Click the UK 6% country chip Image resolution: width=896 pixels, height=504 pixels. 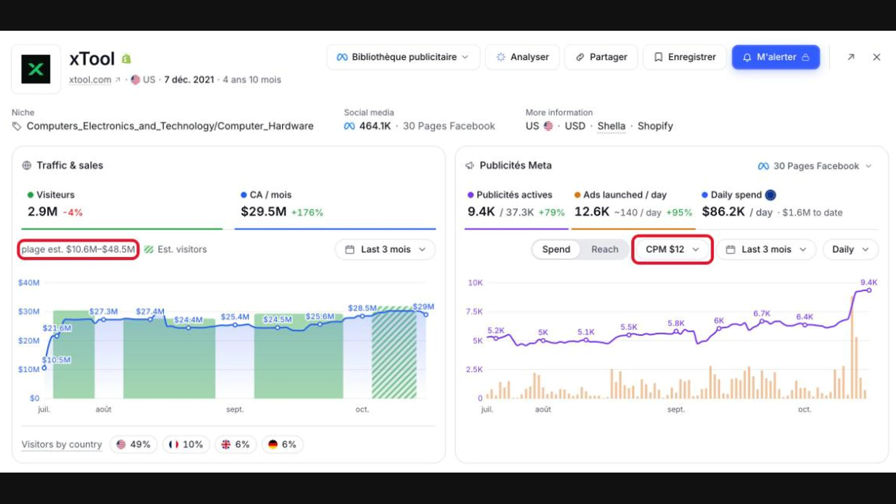[236, 444]
